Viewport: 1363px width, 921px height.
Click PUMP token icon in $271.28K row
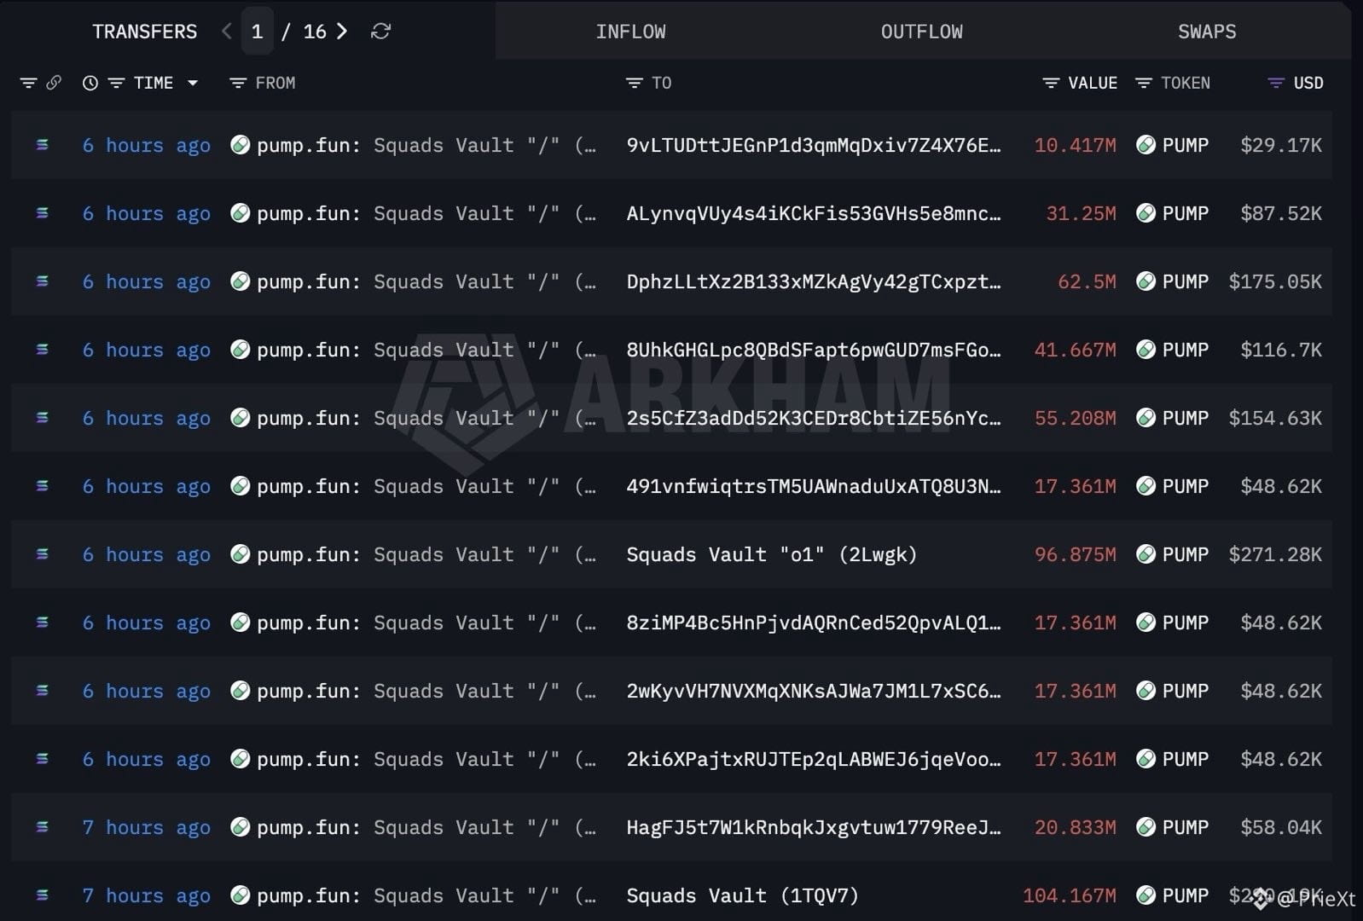(1146, 554)
